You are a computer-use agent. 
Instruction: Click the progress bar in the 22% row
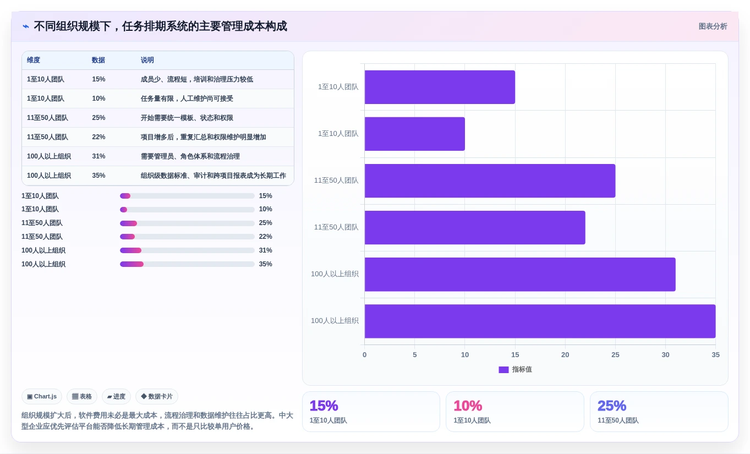(187, 237)
